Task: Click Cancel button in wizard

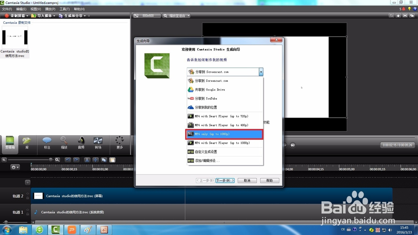Action: point(247,180)
